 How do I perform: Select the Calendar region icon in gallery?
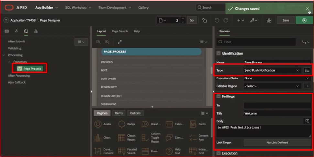(169, 124)
